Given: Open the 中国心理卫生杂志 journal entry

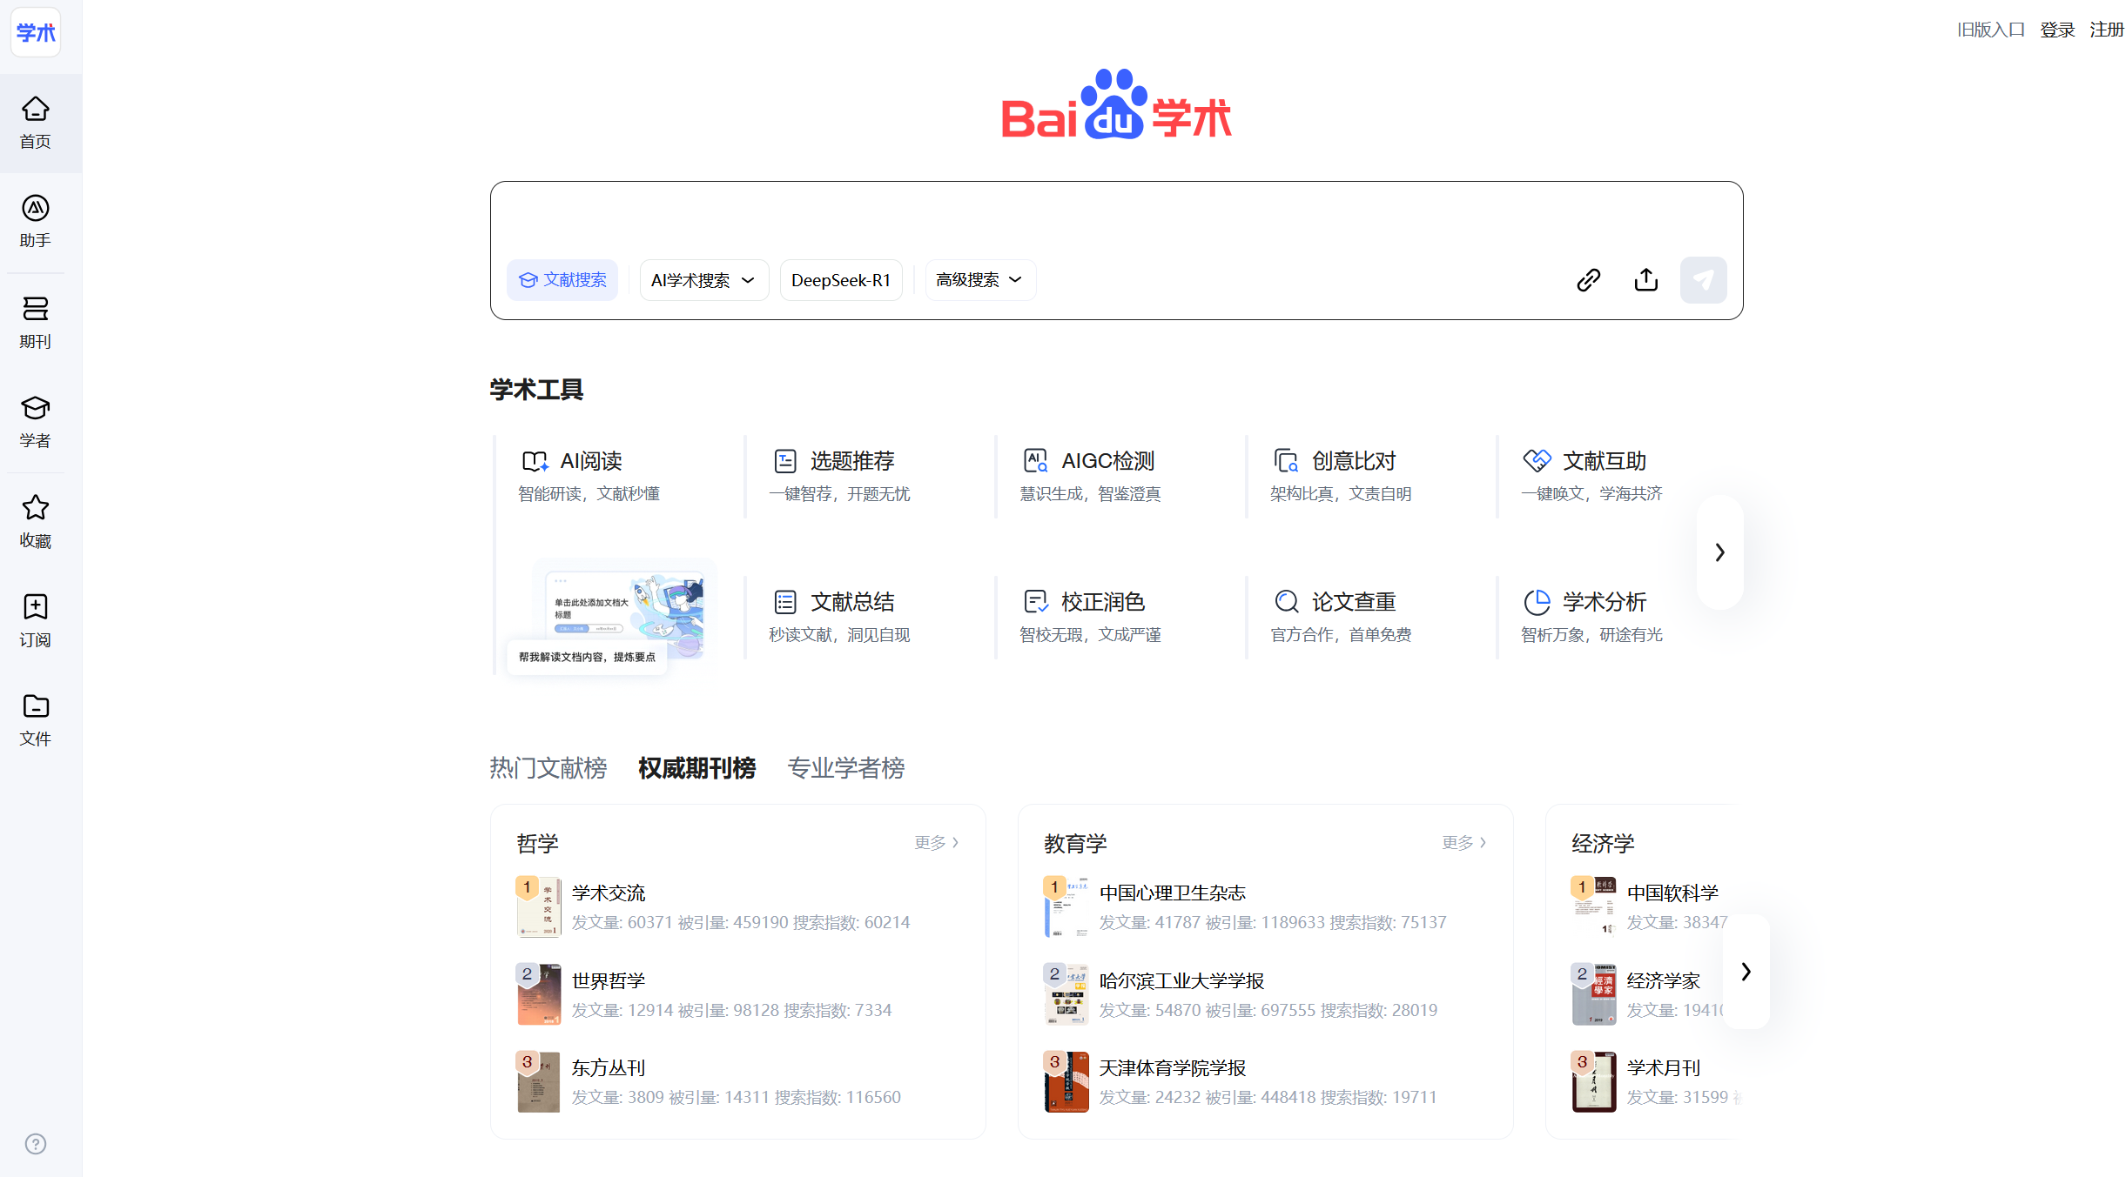Looking at the screenshot, I should click(x=1172, y=892).
